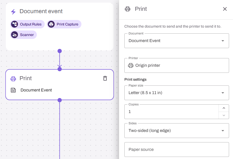Select the Scanner chip label

(27, 35)
